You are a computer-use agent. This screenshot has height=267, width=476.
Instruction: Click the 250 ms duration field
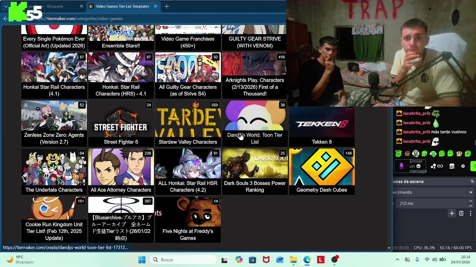[431, 204]
